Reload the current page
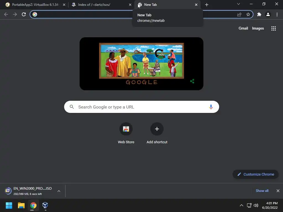The width and height of the screenshot is (283, 212). (24, 14)
